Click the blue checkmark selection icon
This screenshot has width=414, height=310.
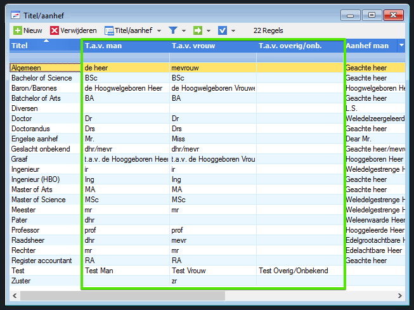[x=223, y=30]
